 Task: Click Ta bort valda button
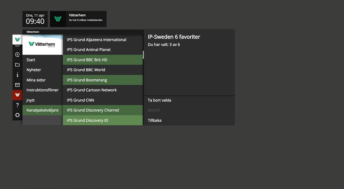[189, 100]
